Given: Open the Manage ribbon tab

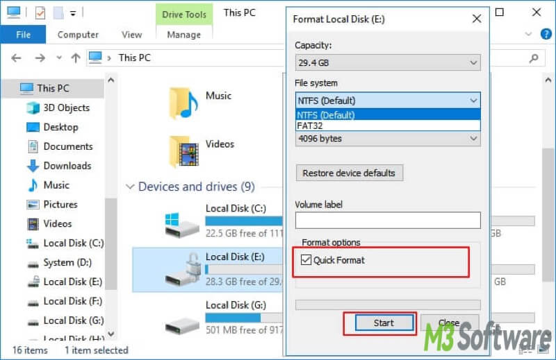Looking at the screenshot, I should tap(183, 35).
